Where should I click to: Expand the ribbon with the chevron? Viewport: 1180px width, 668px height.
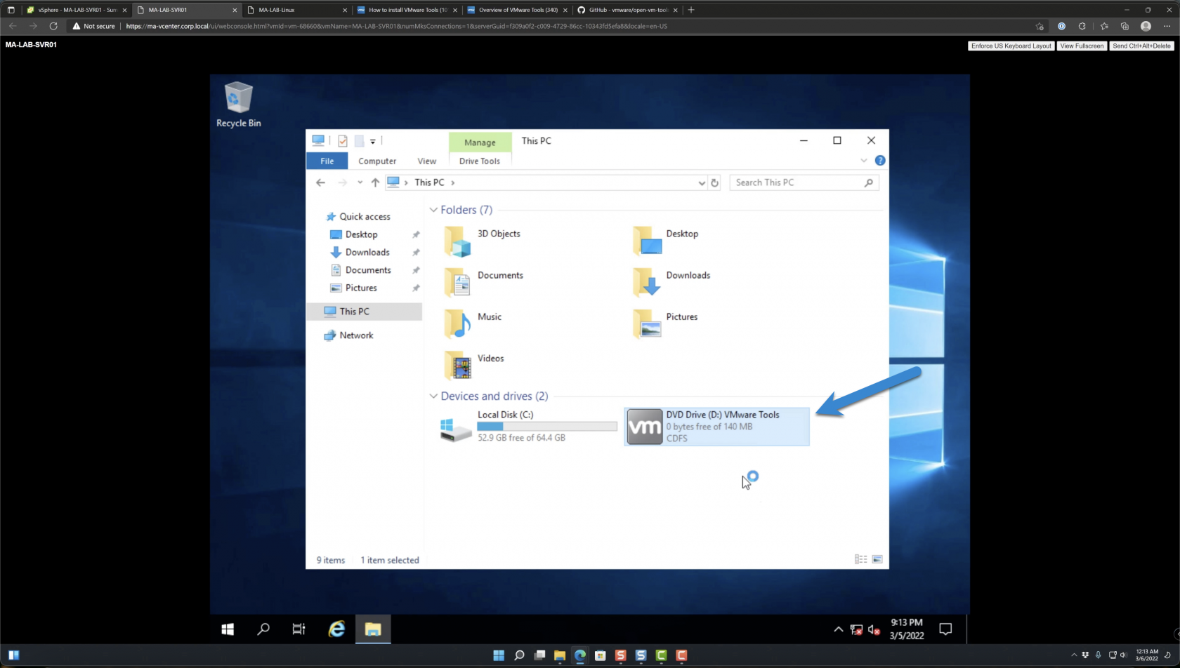tap(864, 161)
